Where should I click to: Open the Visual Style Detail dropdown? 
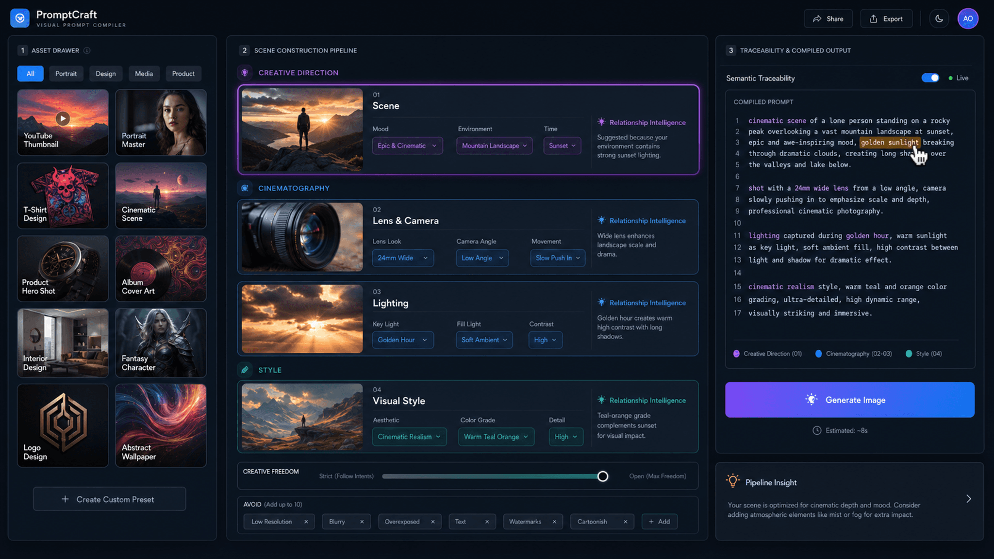(566, 437)
